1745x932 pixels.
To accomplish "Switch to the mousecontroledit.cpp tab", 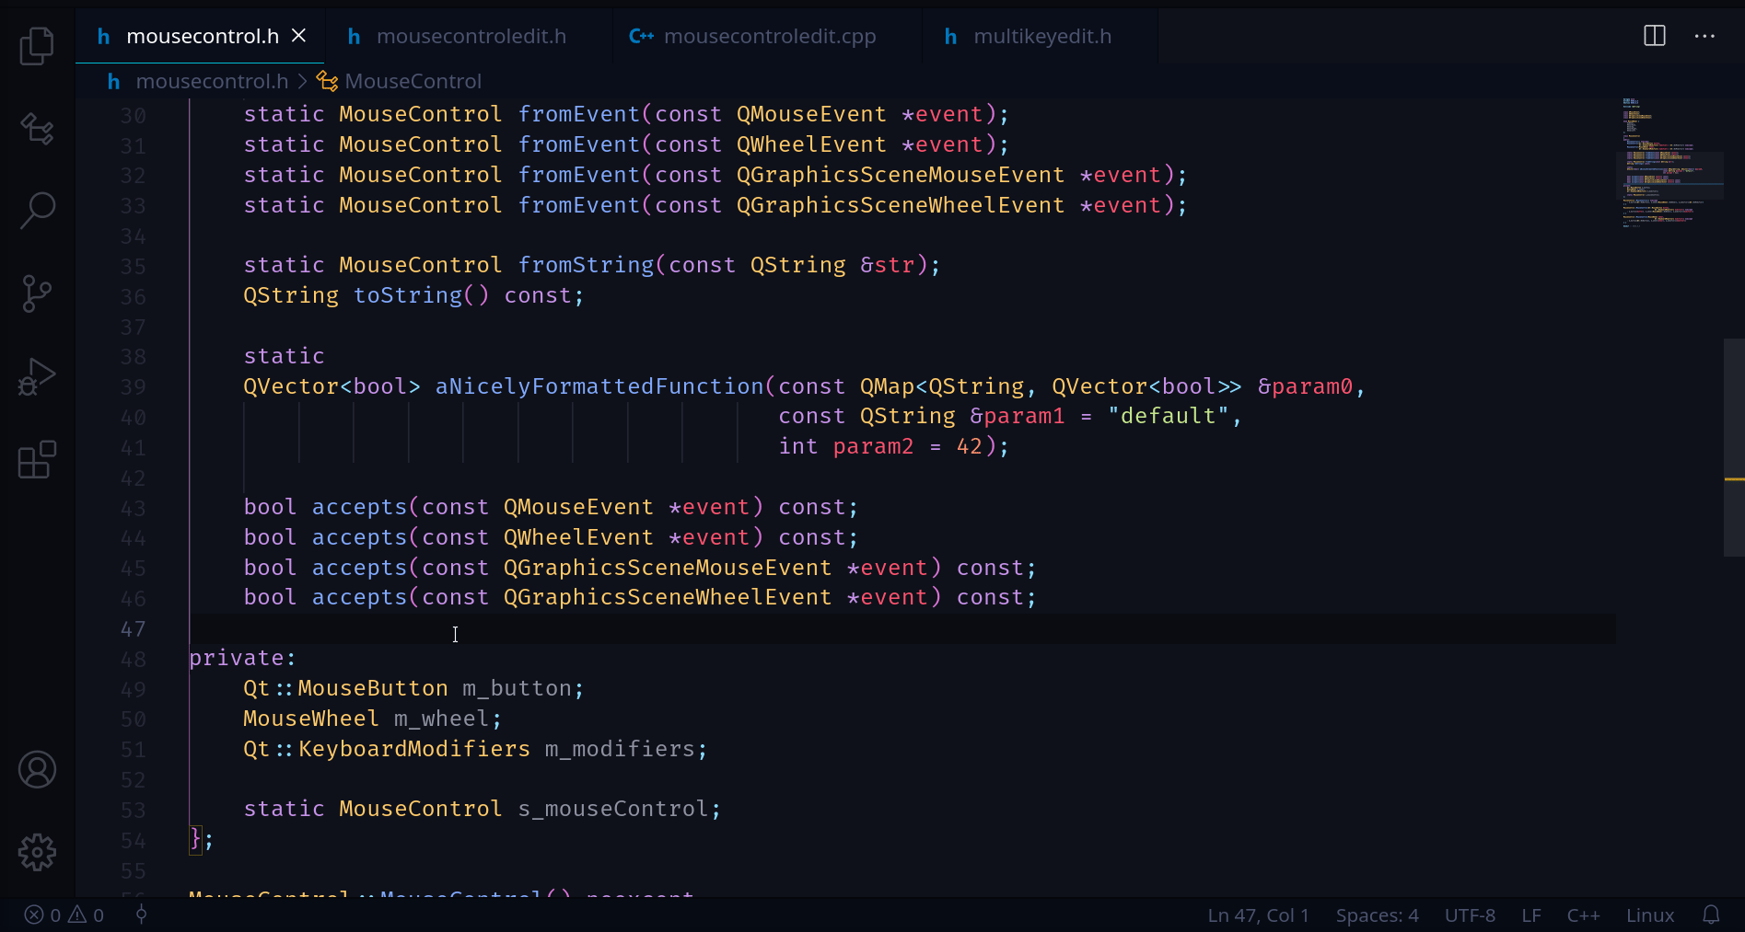I will (x=771, y=36).
